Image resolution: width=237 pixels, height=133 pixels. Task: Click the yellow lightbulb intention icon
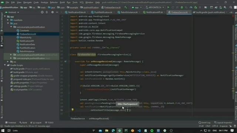[x=73, y=110]
